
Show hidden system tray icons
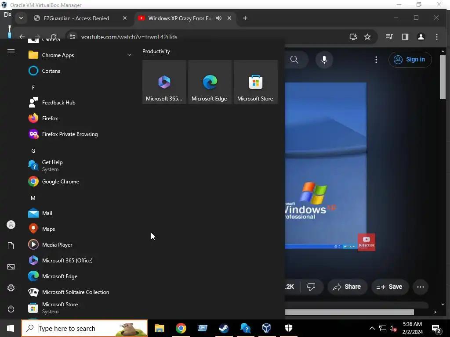click(x=372, y=328)
